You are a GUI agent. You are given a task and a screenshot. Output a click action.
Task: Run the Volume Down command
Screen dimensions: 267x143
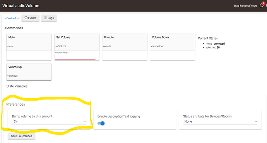tap(173, 42)
